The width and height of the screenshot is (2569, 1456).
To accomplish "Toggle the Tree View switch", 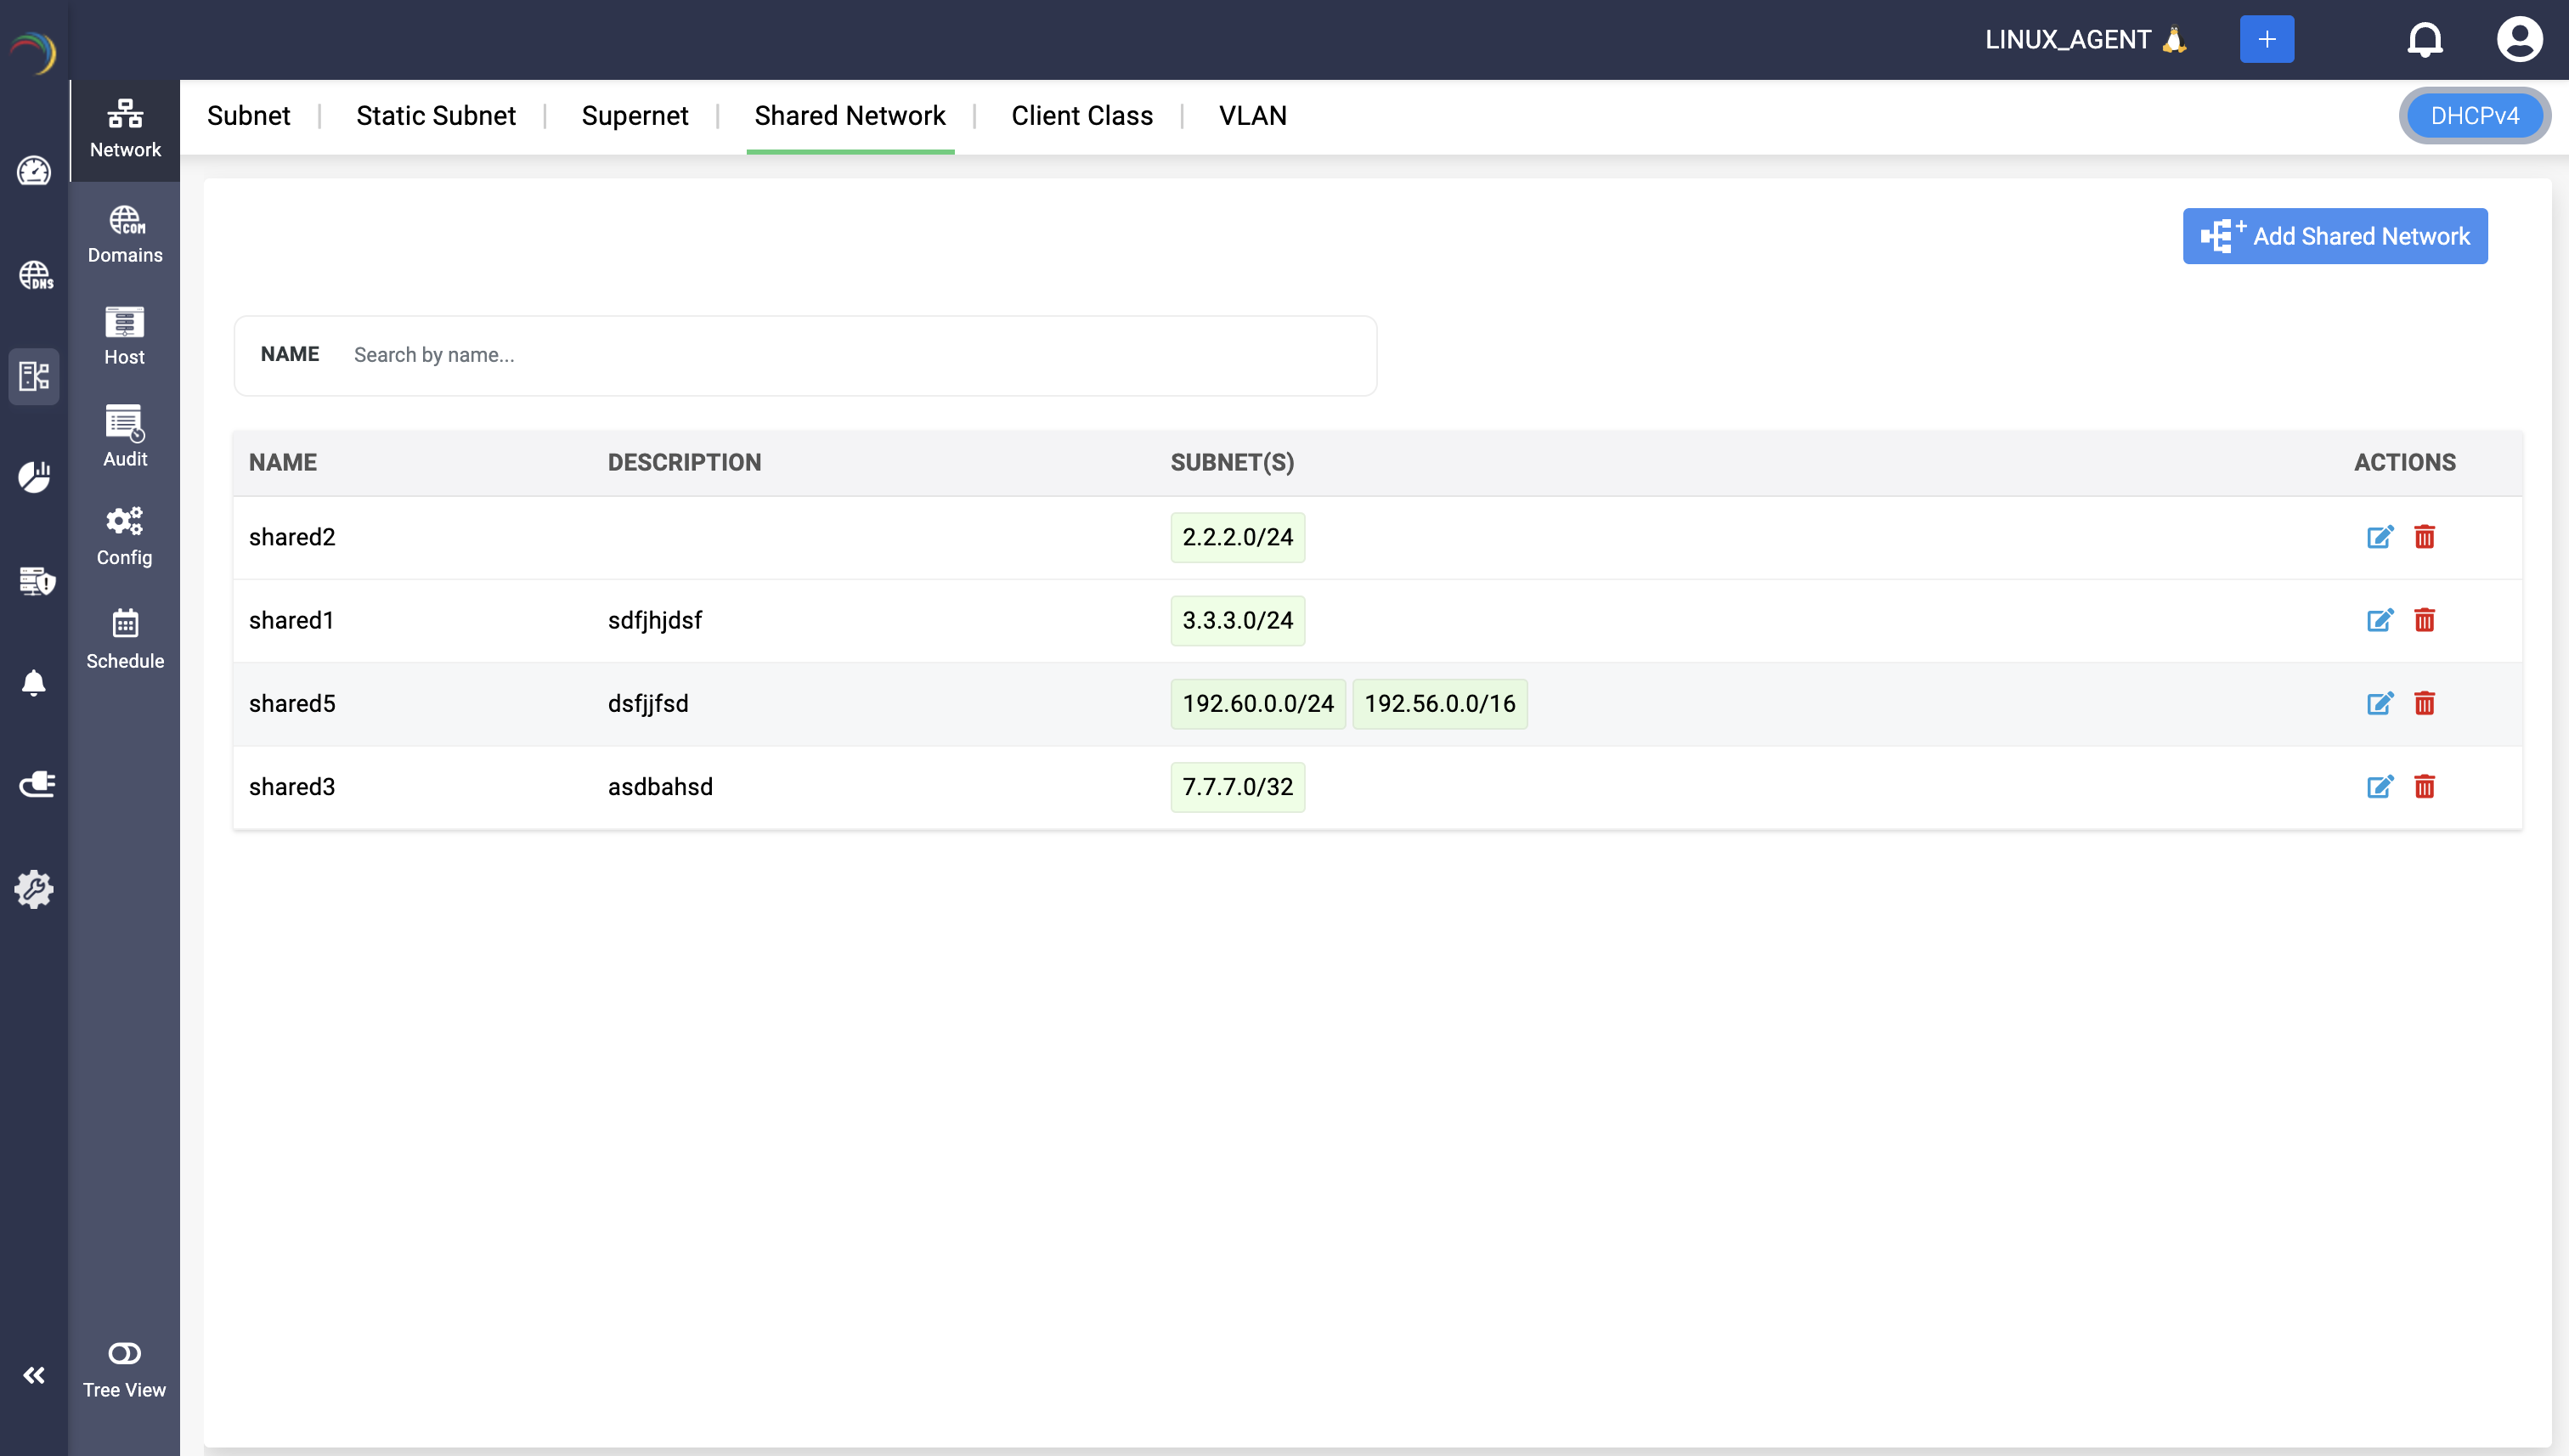I will pos(124,1353).
